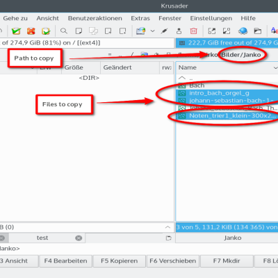Click the new tab icon in left panel
278x278 pixels.
[x=169, y=238]
